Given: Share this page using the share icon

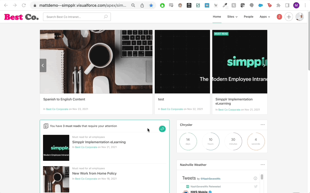Looking at the screenshot, I should tap(142, 5).
